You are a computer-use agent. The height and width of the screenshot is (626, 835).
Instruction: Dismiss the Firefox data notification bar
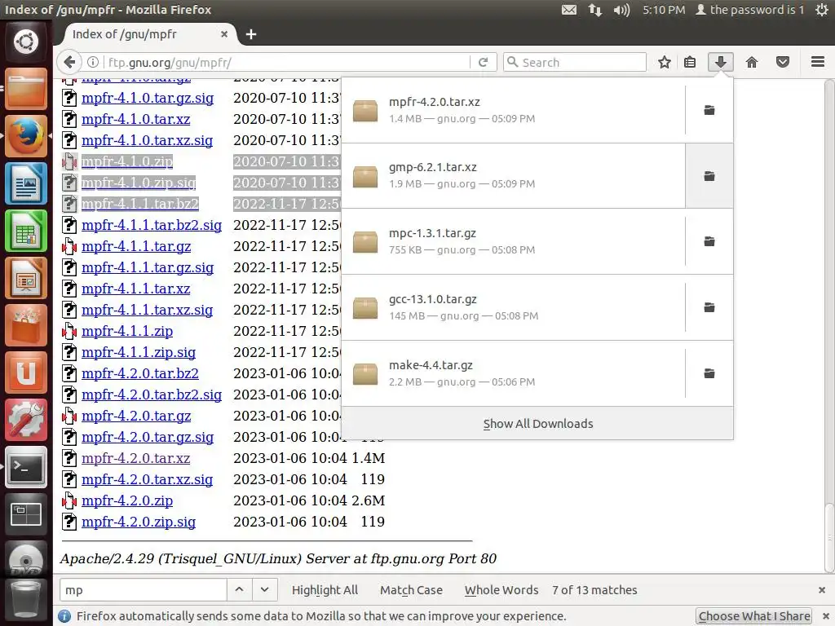point(826,616)
